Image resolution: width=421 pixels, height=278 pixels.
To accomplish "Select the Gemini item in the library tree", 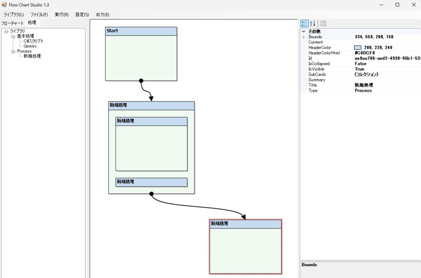I will [30, 46].
